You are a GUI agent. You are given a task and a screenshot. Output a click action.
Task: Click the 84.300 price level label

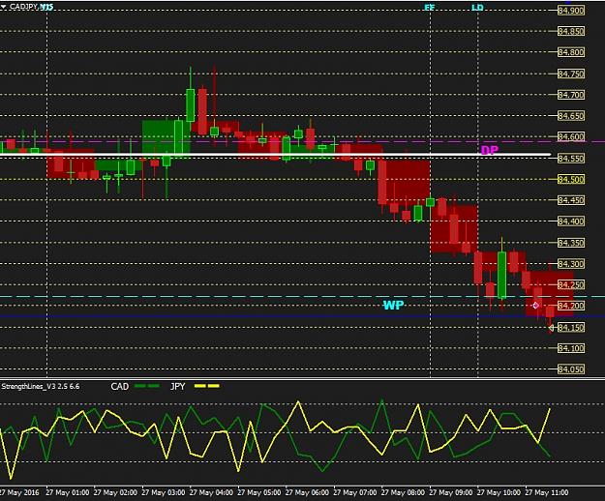[x=571, y=264]
